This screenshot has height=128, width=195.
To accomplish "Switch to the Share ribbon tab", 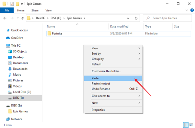I will 35,10.
